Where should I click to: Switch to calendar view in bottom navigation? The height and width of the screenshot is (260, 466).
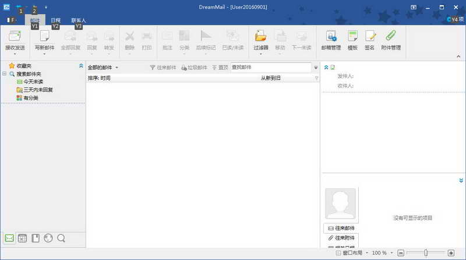(x=22, y=238)
